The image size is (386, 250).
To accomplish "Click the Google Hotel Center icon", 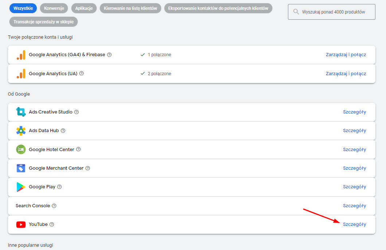I will pos(21,149).
